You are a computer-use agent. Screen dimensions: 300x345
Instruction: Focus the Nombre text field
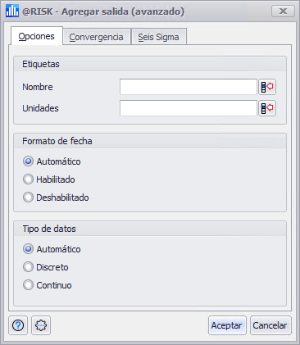(189, 87)
